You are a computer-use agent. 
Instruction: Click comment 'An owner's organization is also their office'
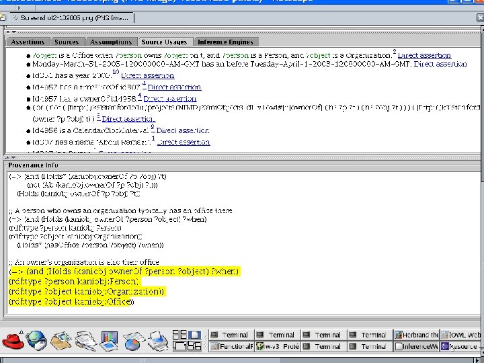coord(84,262)
